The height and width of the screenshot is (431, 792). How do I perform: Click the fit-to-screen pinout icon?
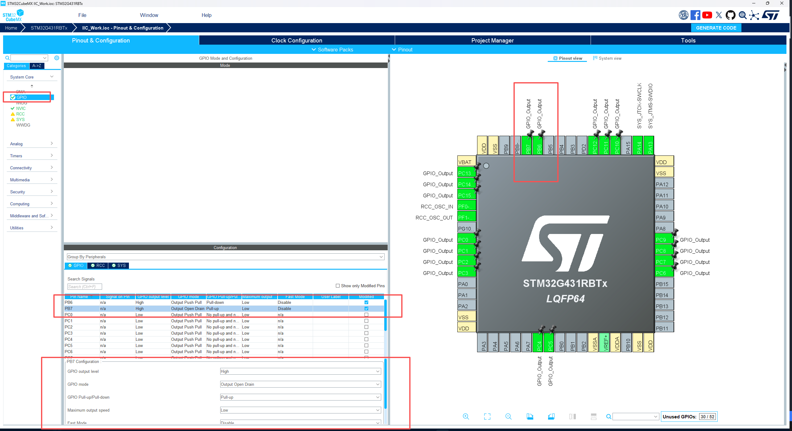[x=487, y=417]
